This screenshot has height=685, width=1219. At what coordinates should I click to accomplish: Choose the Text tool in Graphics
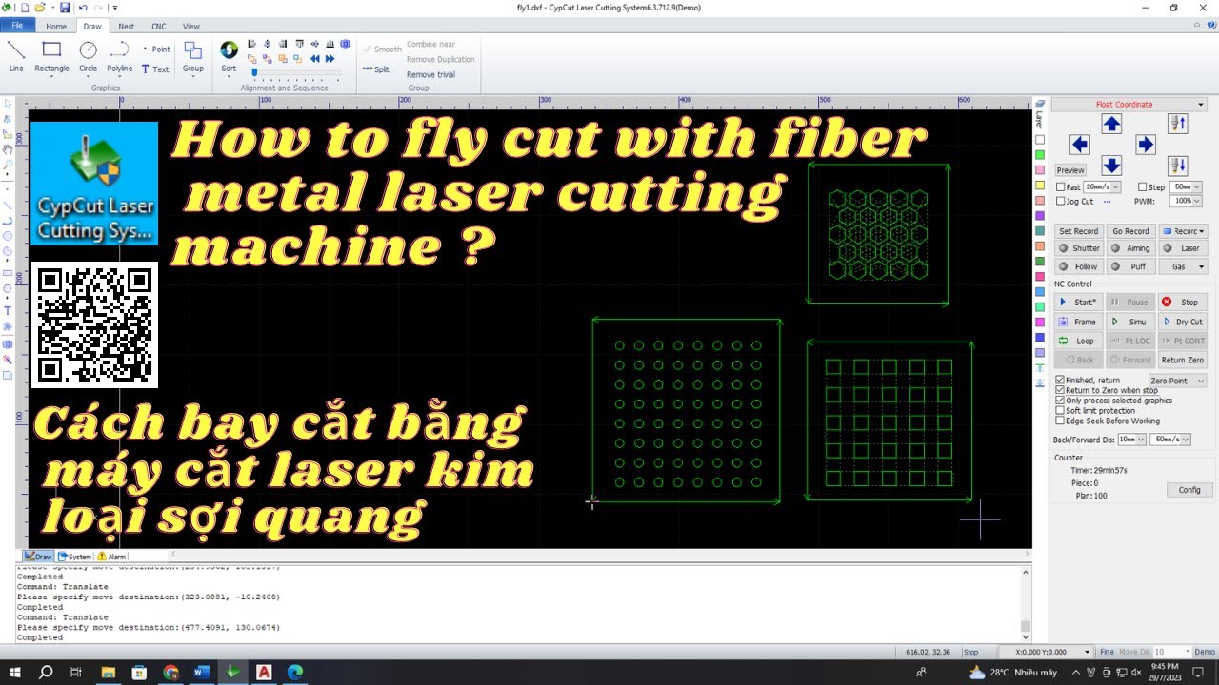[155, 68]
